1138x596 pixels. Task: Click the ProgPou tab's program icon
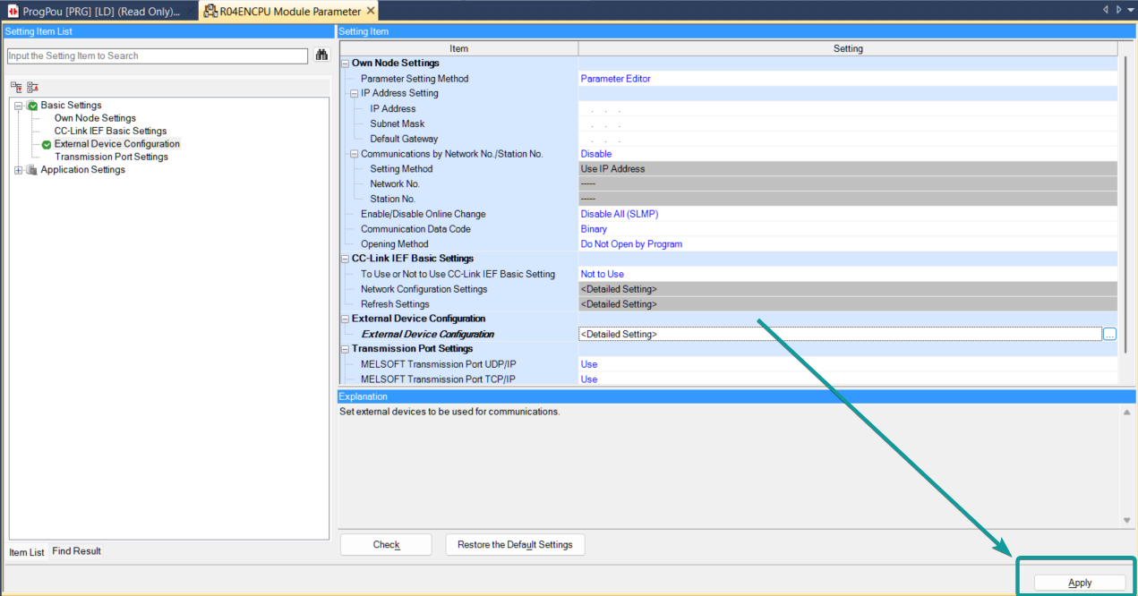click(13, 11)
